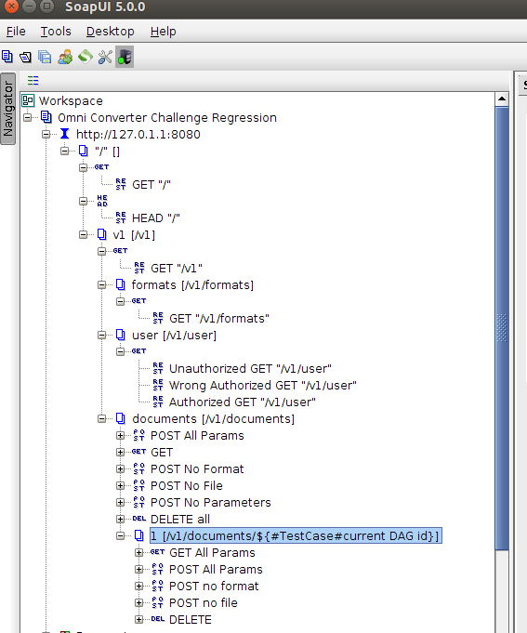Click GET method icon of GET All Params
Viewport: 527px width, 633px height.
[157, 552]
